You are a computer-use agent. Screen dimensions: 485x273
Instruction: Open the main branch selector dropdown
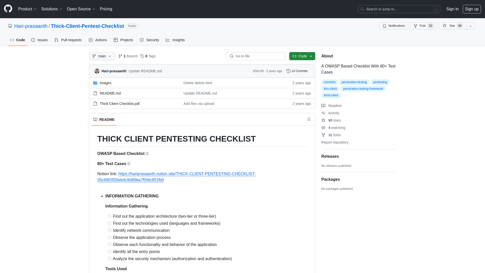[102, 56]
